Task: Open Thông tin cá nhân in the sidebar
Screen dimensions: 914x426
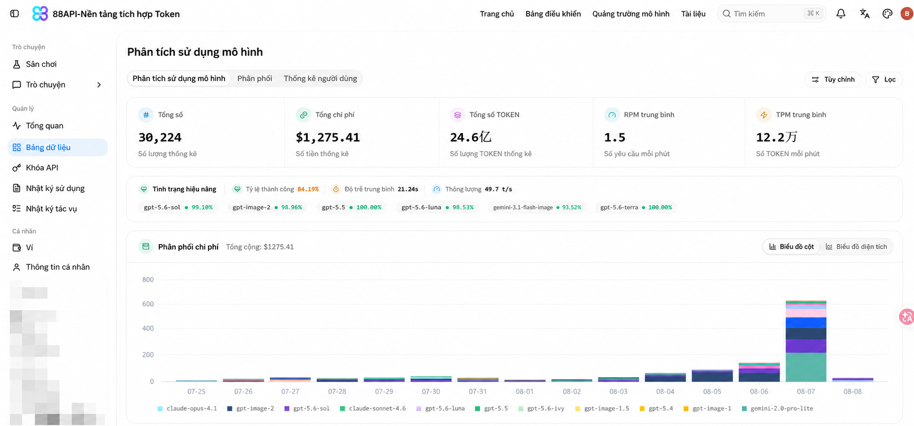Action: click(58, 267)
